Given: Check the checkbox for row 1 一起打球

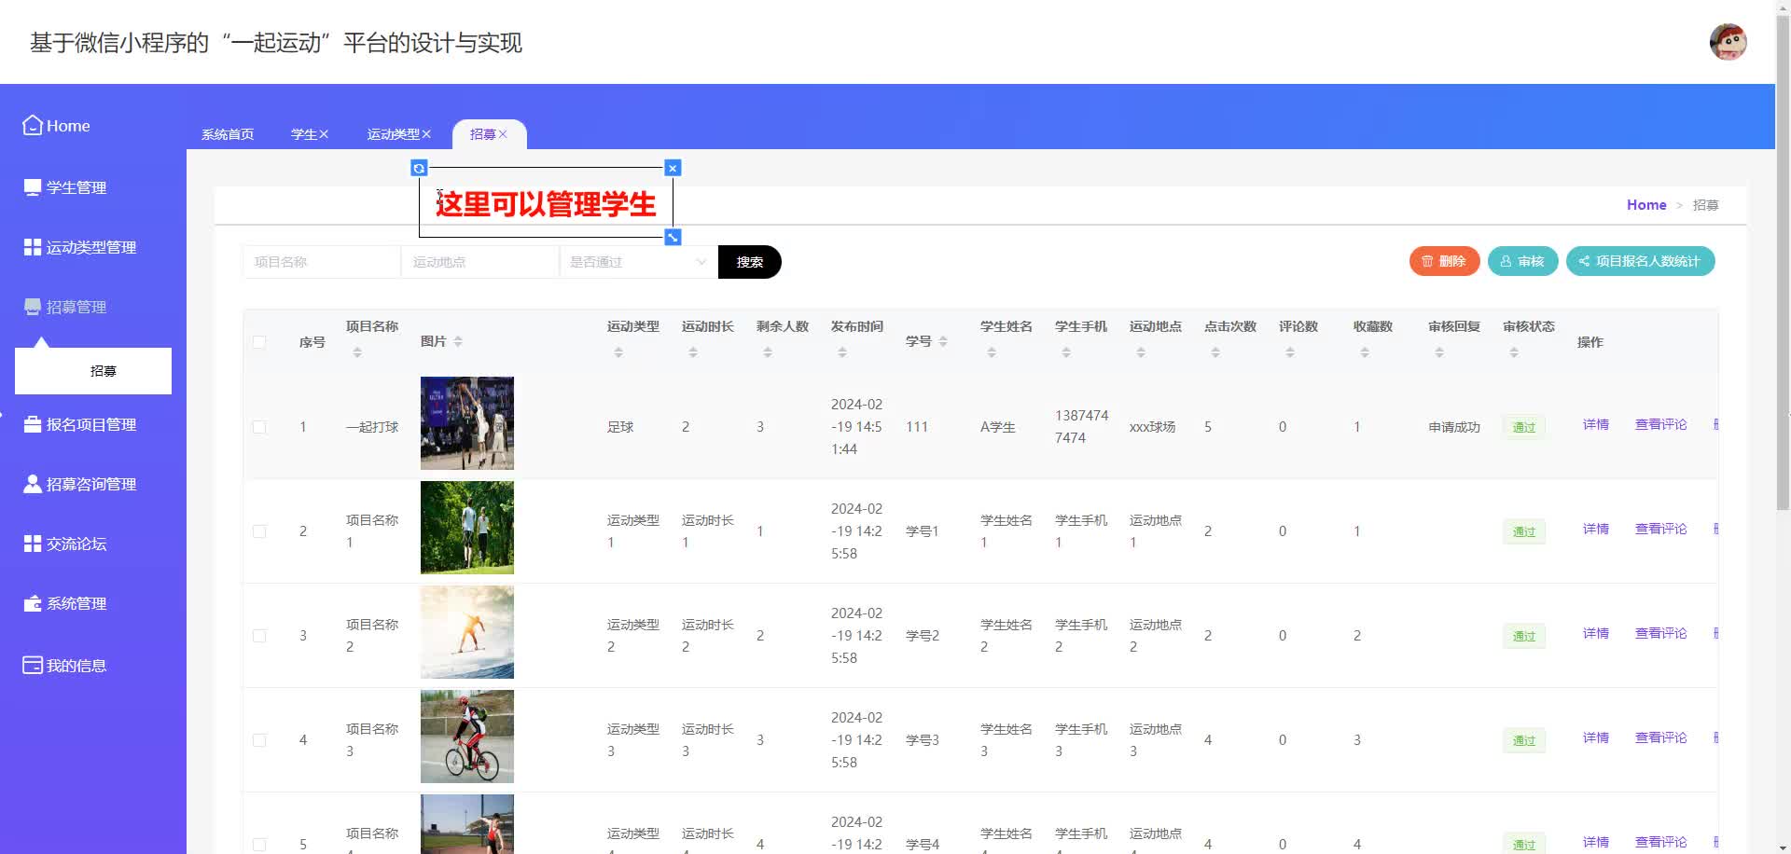Looking at the screenshot, I should click(259, 427).
